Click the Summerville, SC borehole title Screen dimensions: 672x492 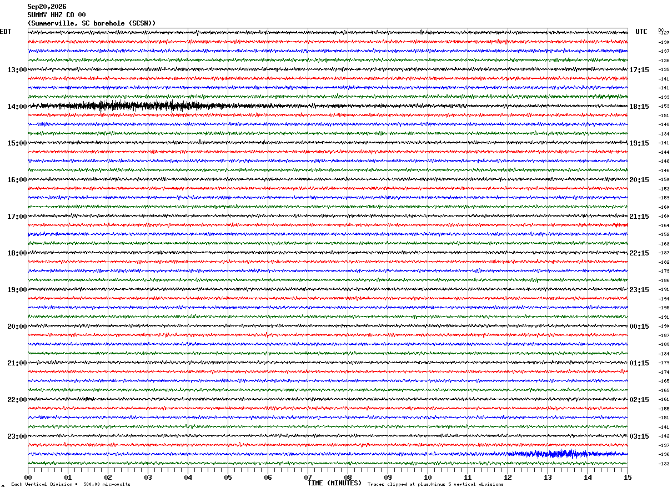(x=92, y=23)
